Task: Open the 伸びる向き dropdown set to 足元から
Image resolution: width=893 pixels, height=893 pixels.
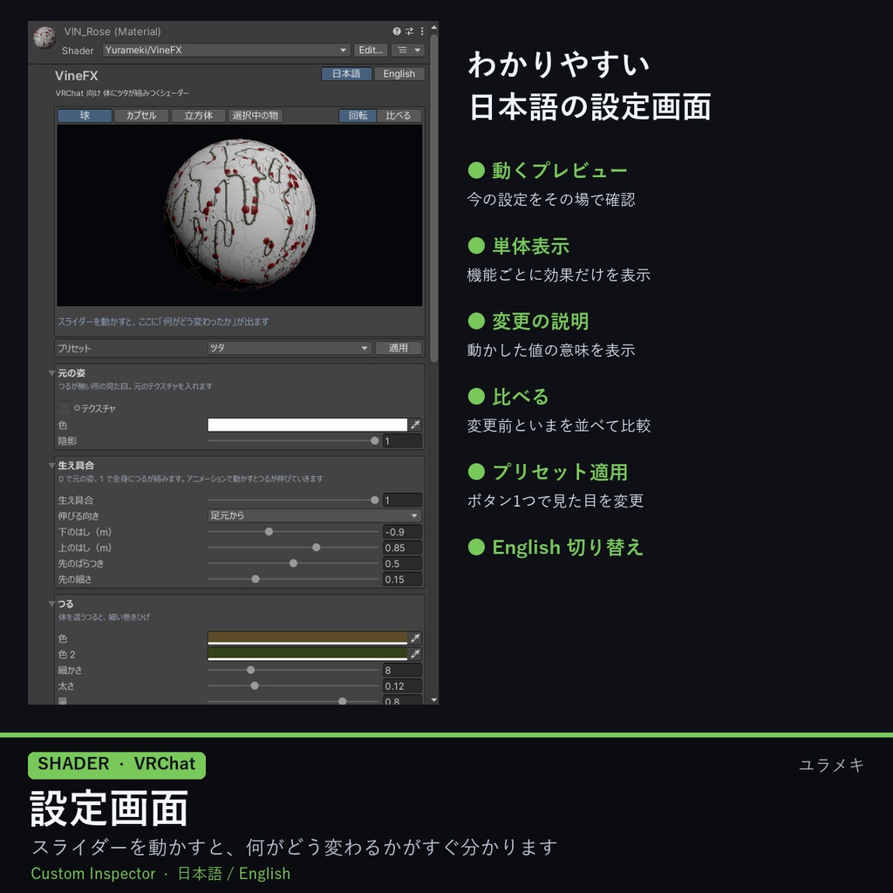Action: coord(314,515)
